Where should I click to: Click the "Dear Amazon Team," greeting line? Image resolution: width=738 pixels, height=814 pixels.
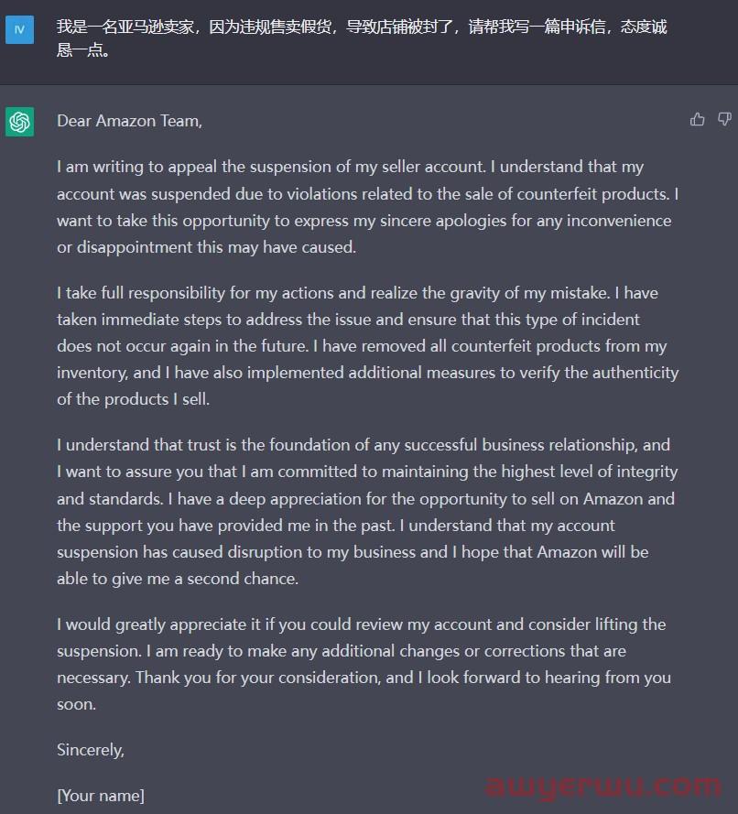(129, 121)
